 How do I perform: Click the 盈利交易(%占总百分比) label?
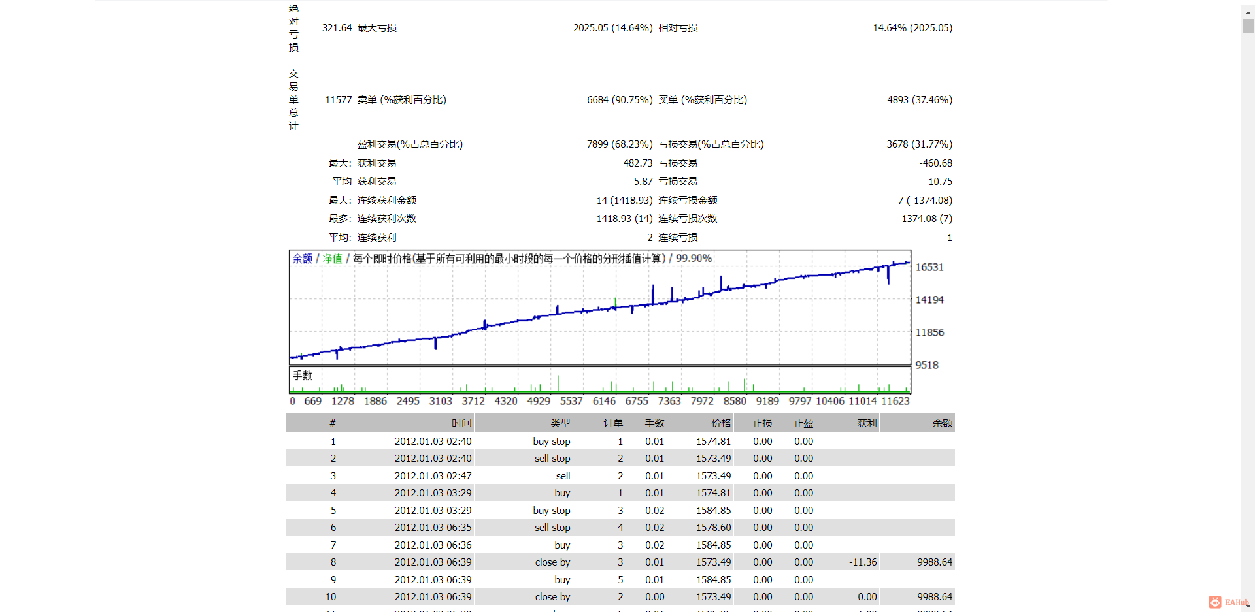(410, 144)
